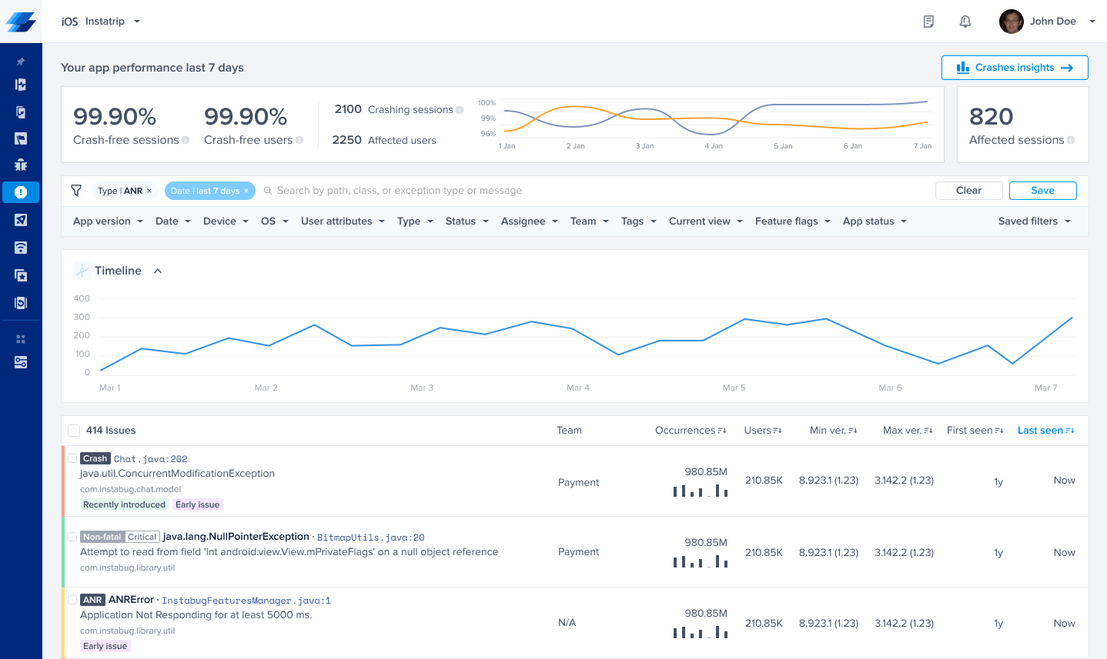The height and width of the screenshot is (659, 1107).
Task: Open the User attributes filter dropdown
Action: coord(343,221)
